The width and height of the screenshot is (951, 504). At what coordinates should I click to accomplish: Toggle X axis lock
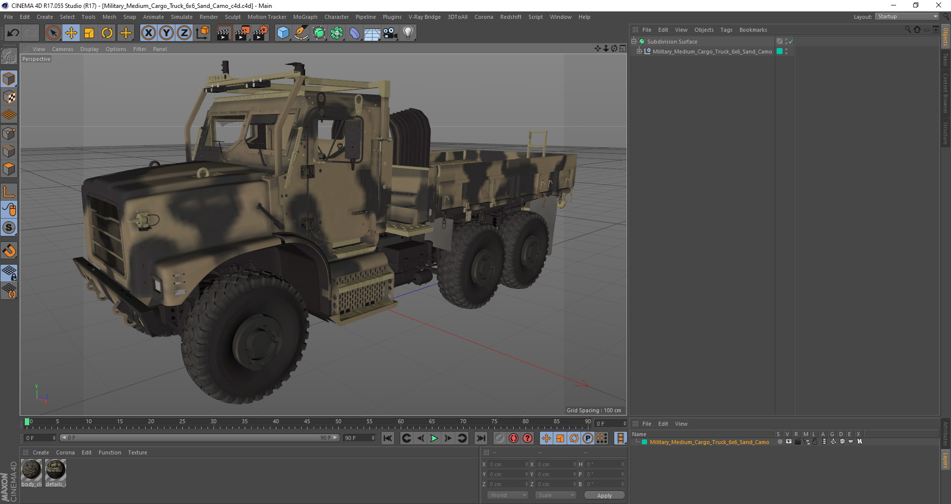point(148,33)
